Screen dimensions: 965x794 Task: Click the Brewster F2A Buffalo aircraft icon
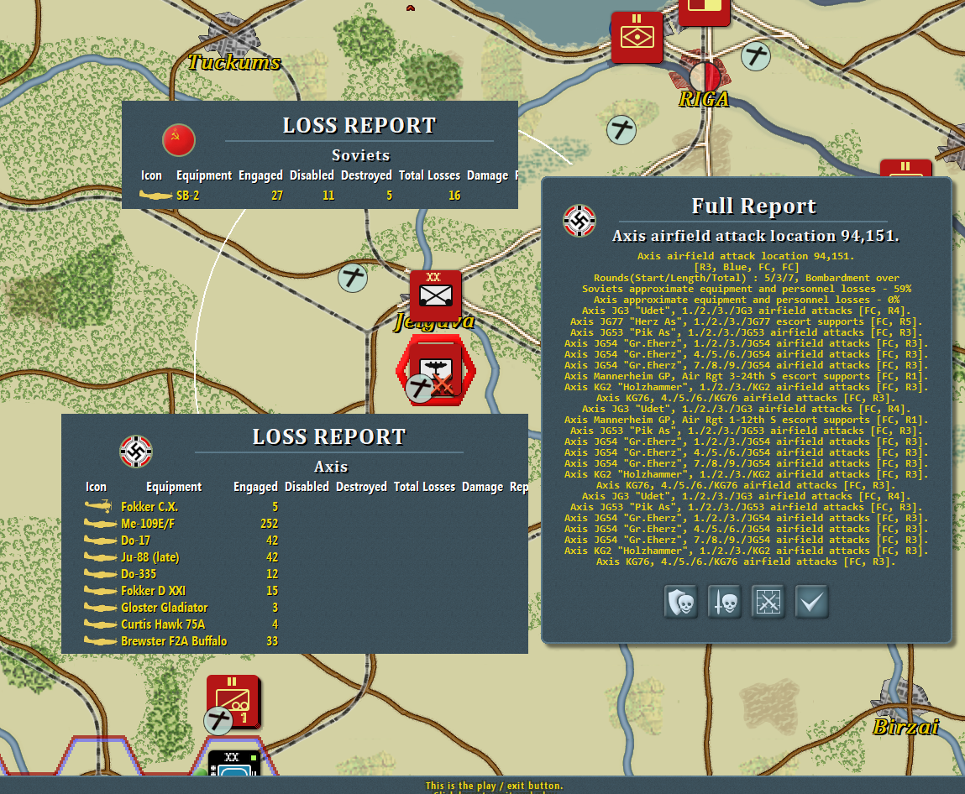[100, 641]
